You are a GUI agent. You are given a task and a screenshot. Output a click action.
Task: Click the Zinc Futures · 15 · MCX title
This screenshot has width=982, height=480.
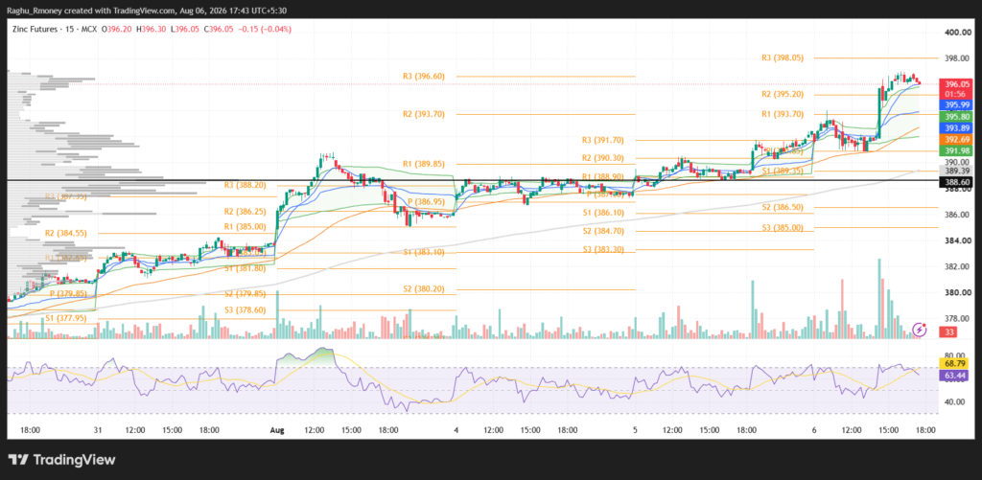(55, 29)
